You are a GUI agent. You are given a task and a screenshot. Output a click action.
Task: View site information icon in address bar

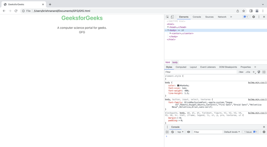(x=23, y=11)
